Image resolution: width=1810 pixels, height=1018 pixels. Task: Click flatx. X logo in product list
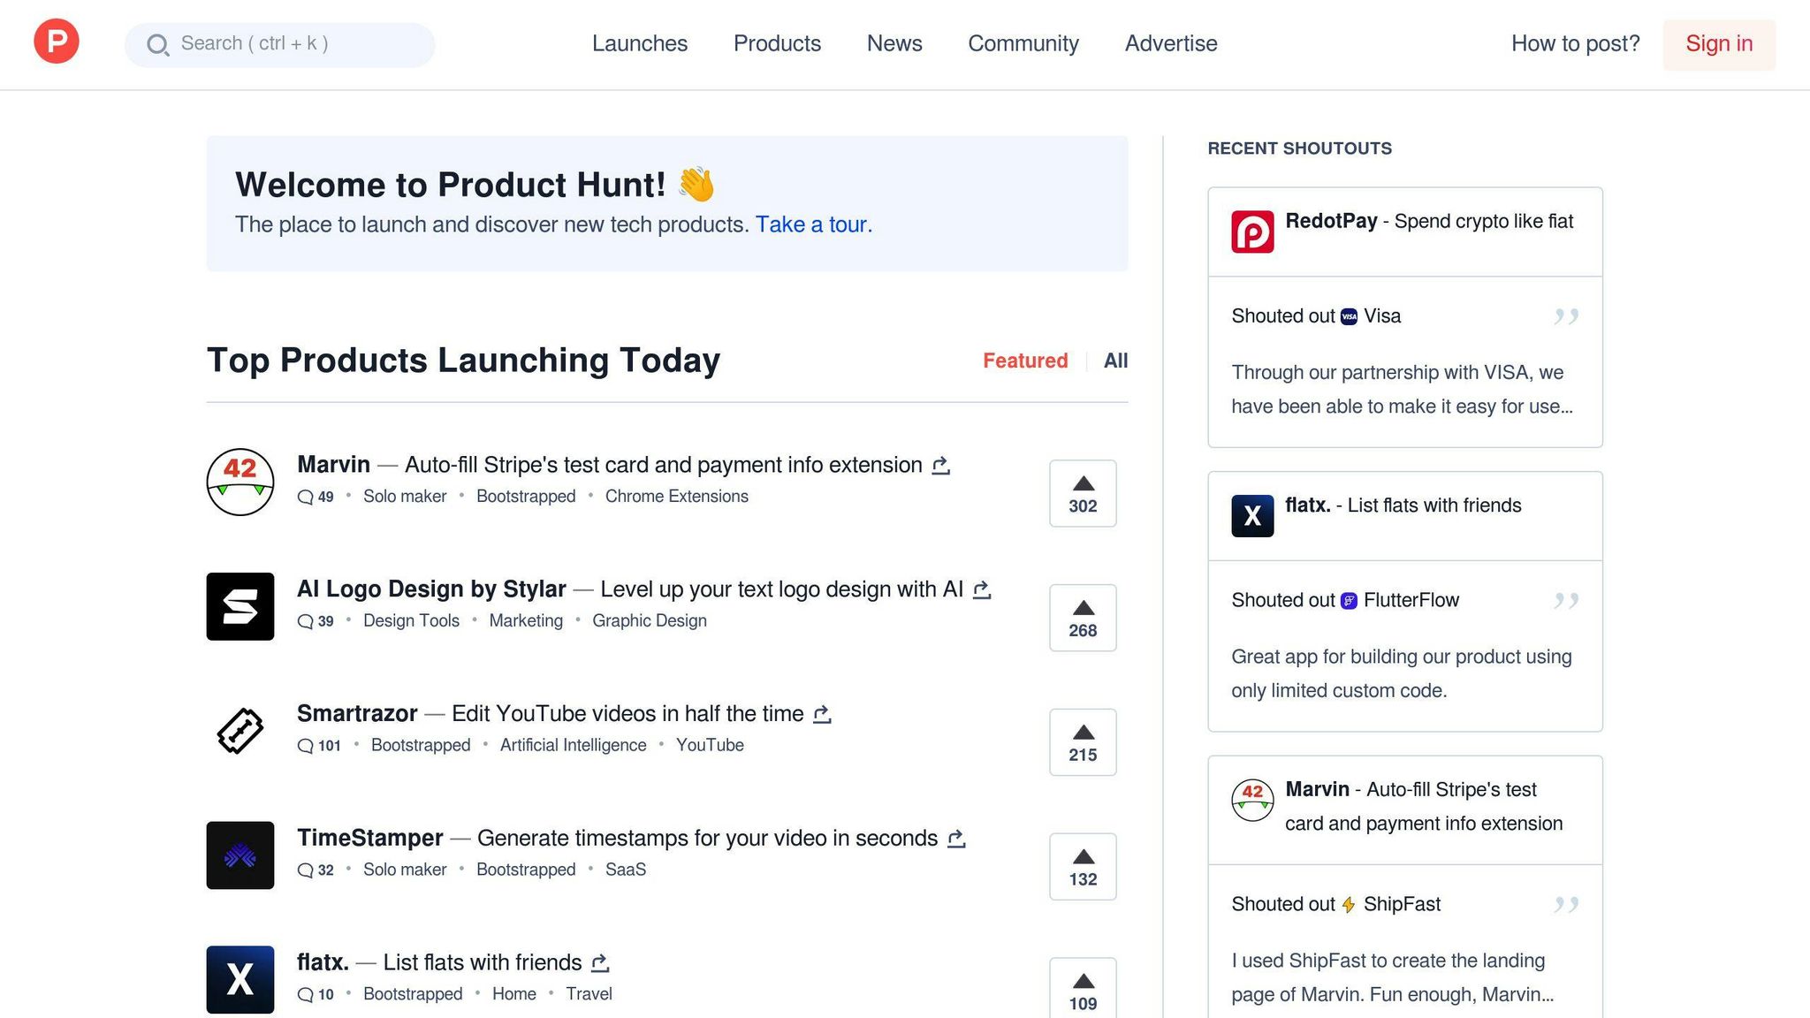pos(240,980)
